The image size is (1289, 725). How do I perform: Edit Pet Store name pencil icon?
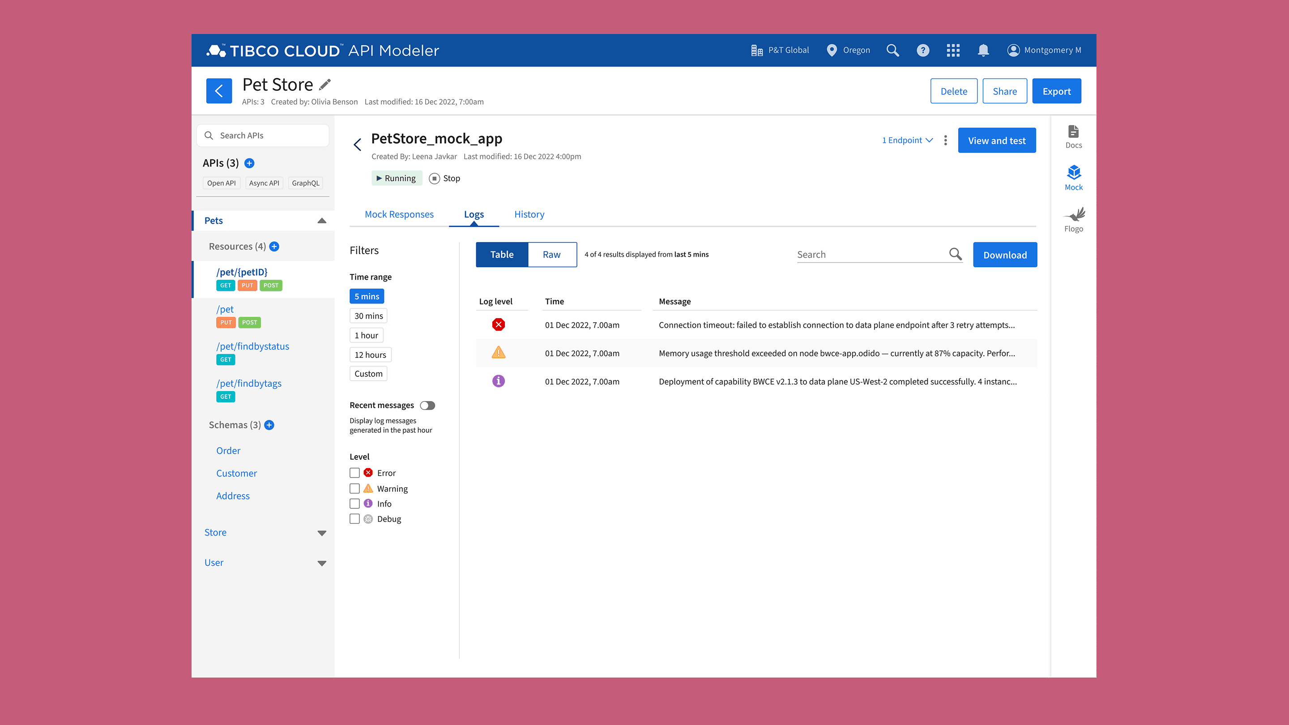pos(325,85)
